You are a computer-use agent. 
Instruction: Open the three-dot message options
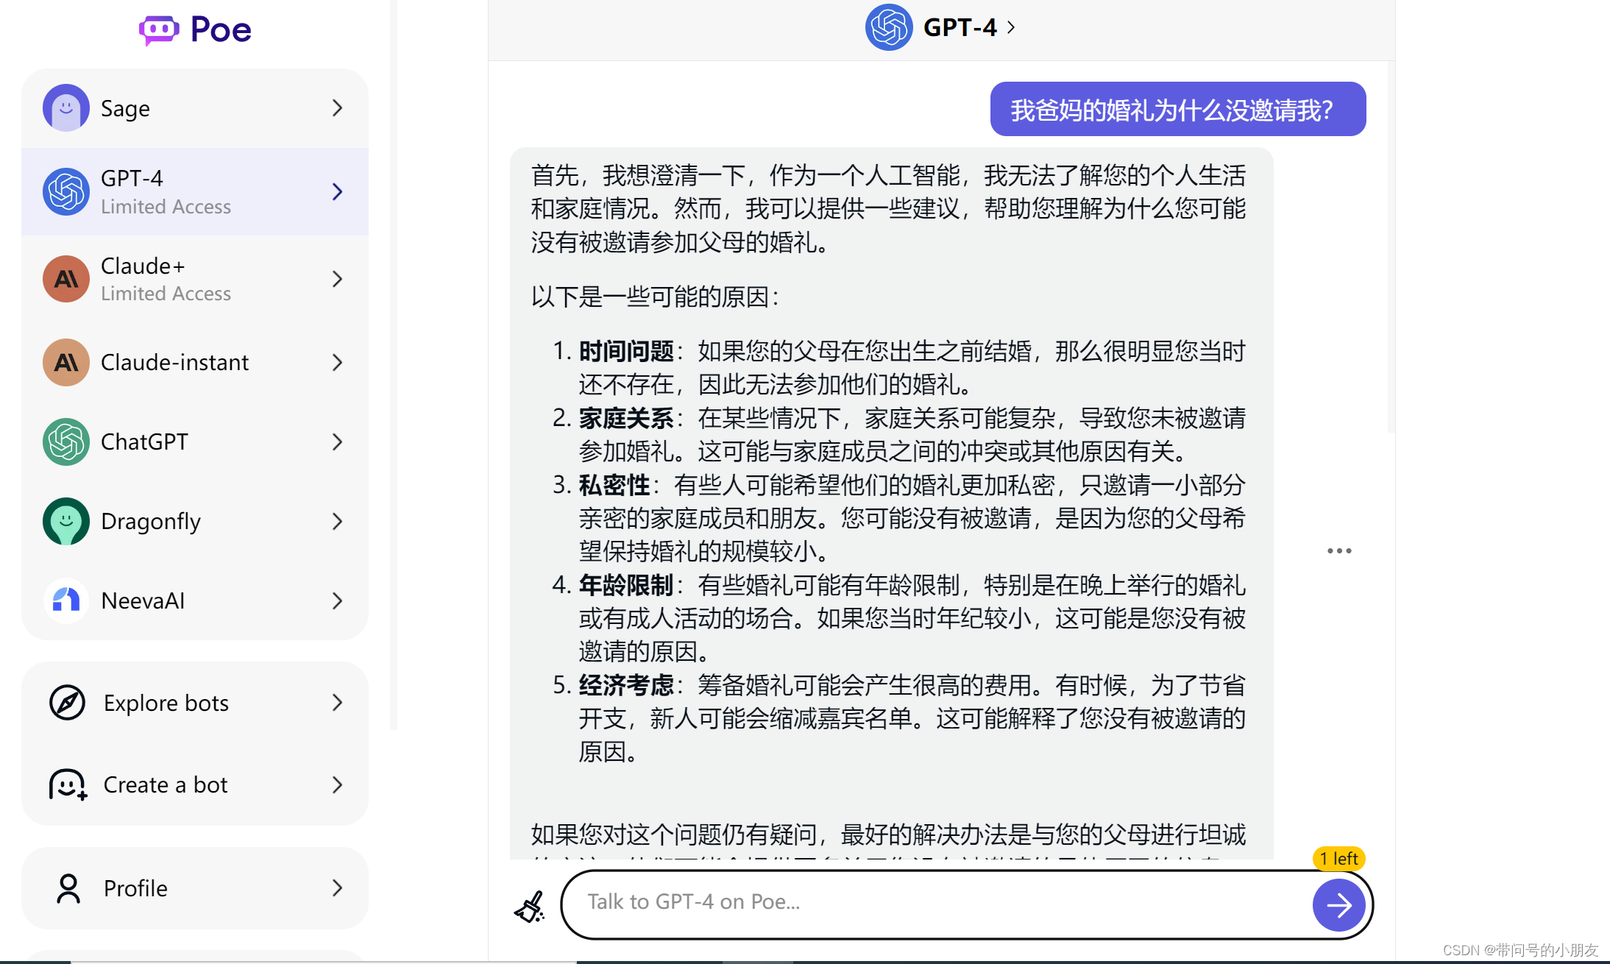[1339, 550]
